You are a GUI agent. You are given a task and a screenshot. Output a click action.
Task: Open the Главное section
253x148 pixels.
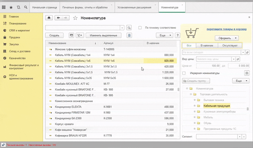14,16
